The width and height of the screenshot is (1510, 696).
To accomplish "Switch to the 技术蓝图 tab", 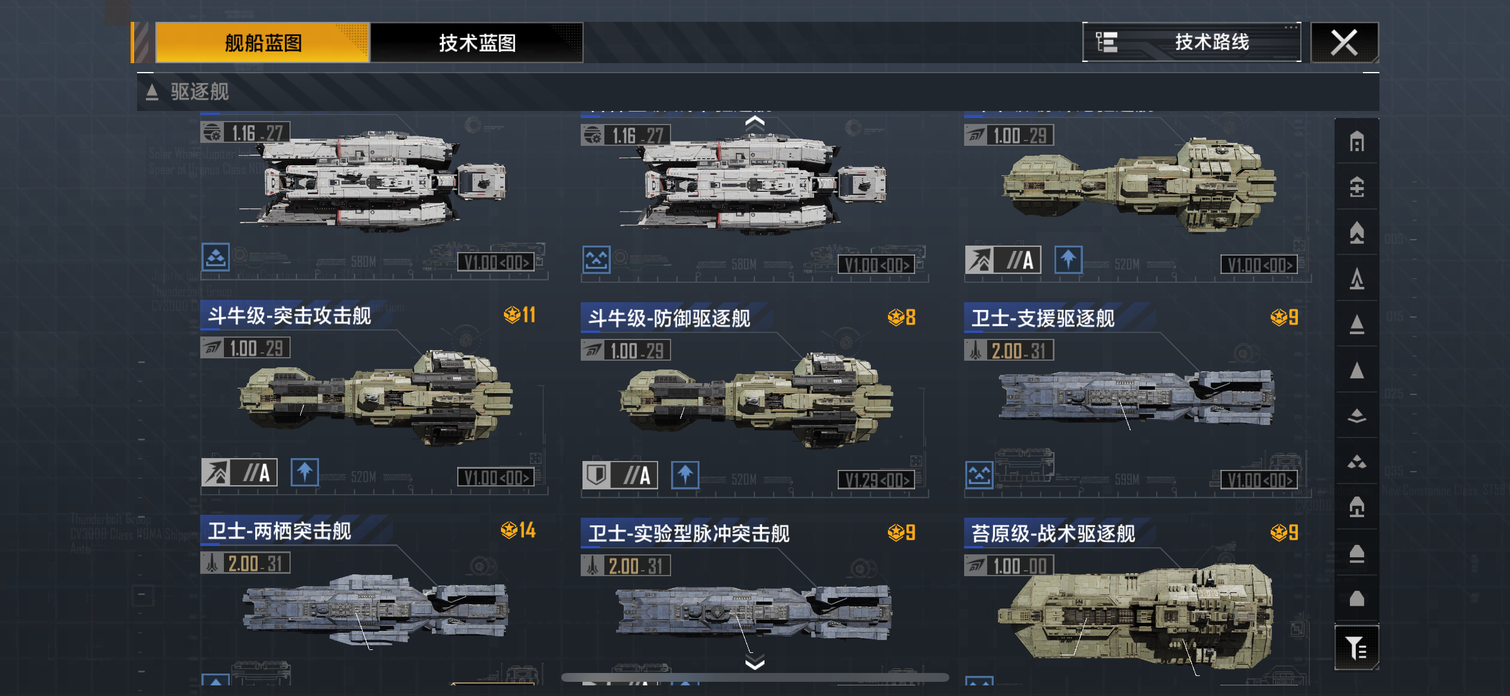I will pyautogui.click(x=477, y=43).
